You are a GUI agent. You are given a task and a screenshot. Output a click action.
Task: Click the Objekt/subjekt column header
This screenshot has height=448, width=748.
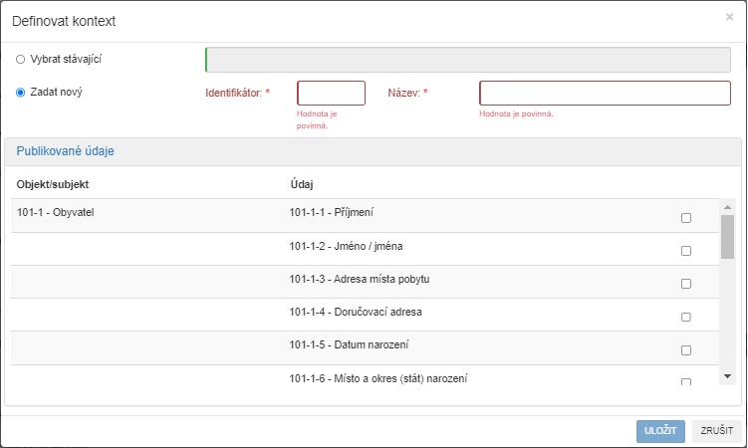[61, 184]
